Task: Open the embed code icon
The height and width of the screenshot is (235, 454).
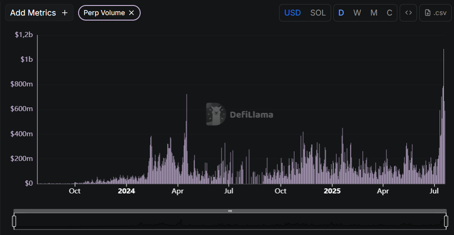Action: click(408, 13)
